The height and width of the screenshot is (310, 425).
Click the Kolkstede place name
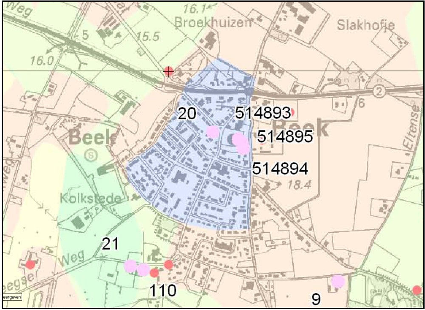click(x=90, y=198)
